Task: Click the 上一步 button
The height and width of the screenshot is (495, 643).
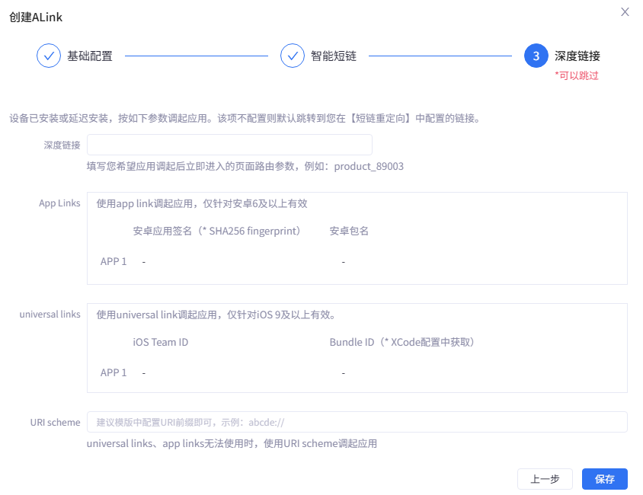Action: click(545, 479)
